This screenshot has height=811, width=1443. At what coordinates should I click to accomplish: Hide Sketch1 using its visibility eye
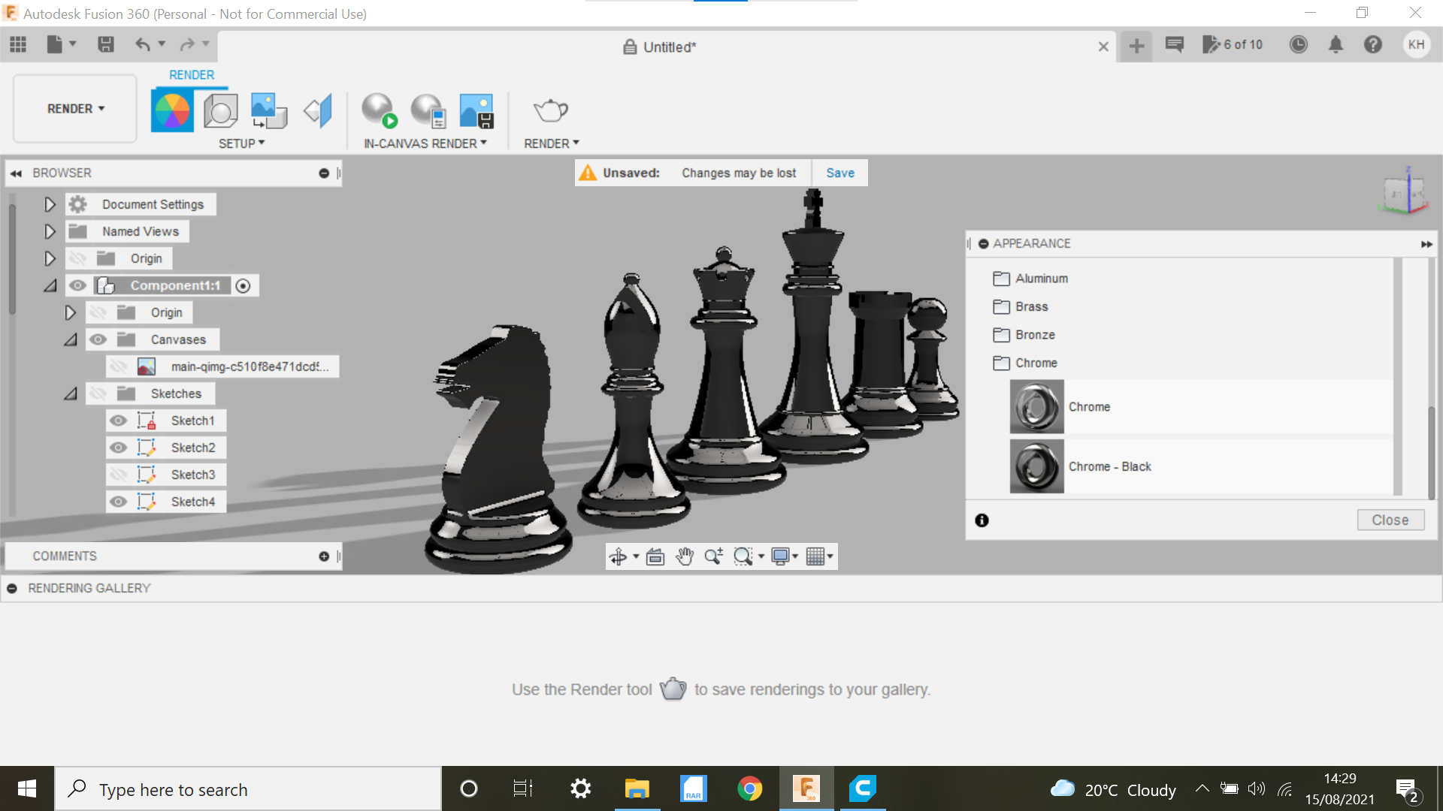tap(119, 421)
